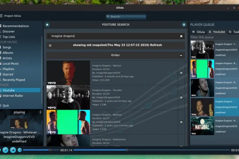Click the 'Project Olivia' title label
The height and width of the screenshot is (159, 239).
click(x=12, y=16)
